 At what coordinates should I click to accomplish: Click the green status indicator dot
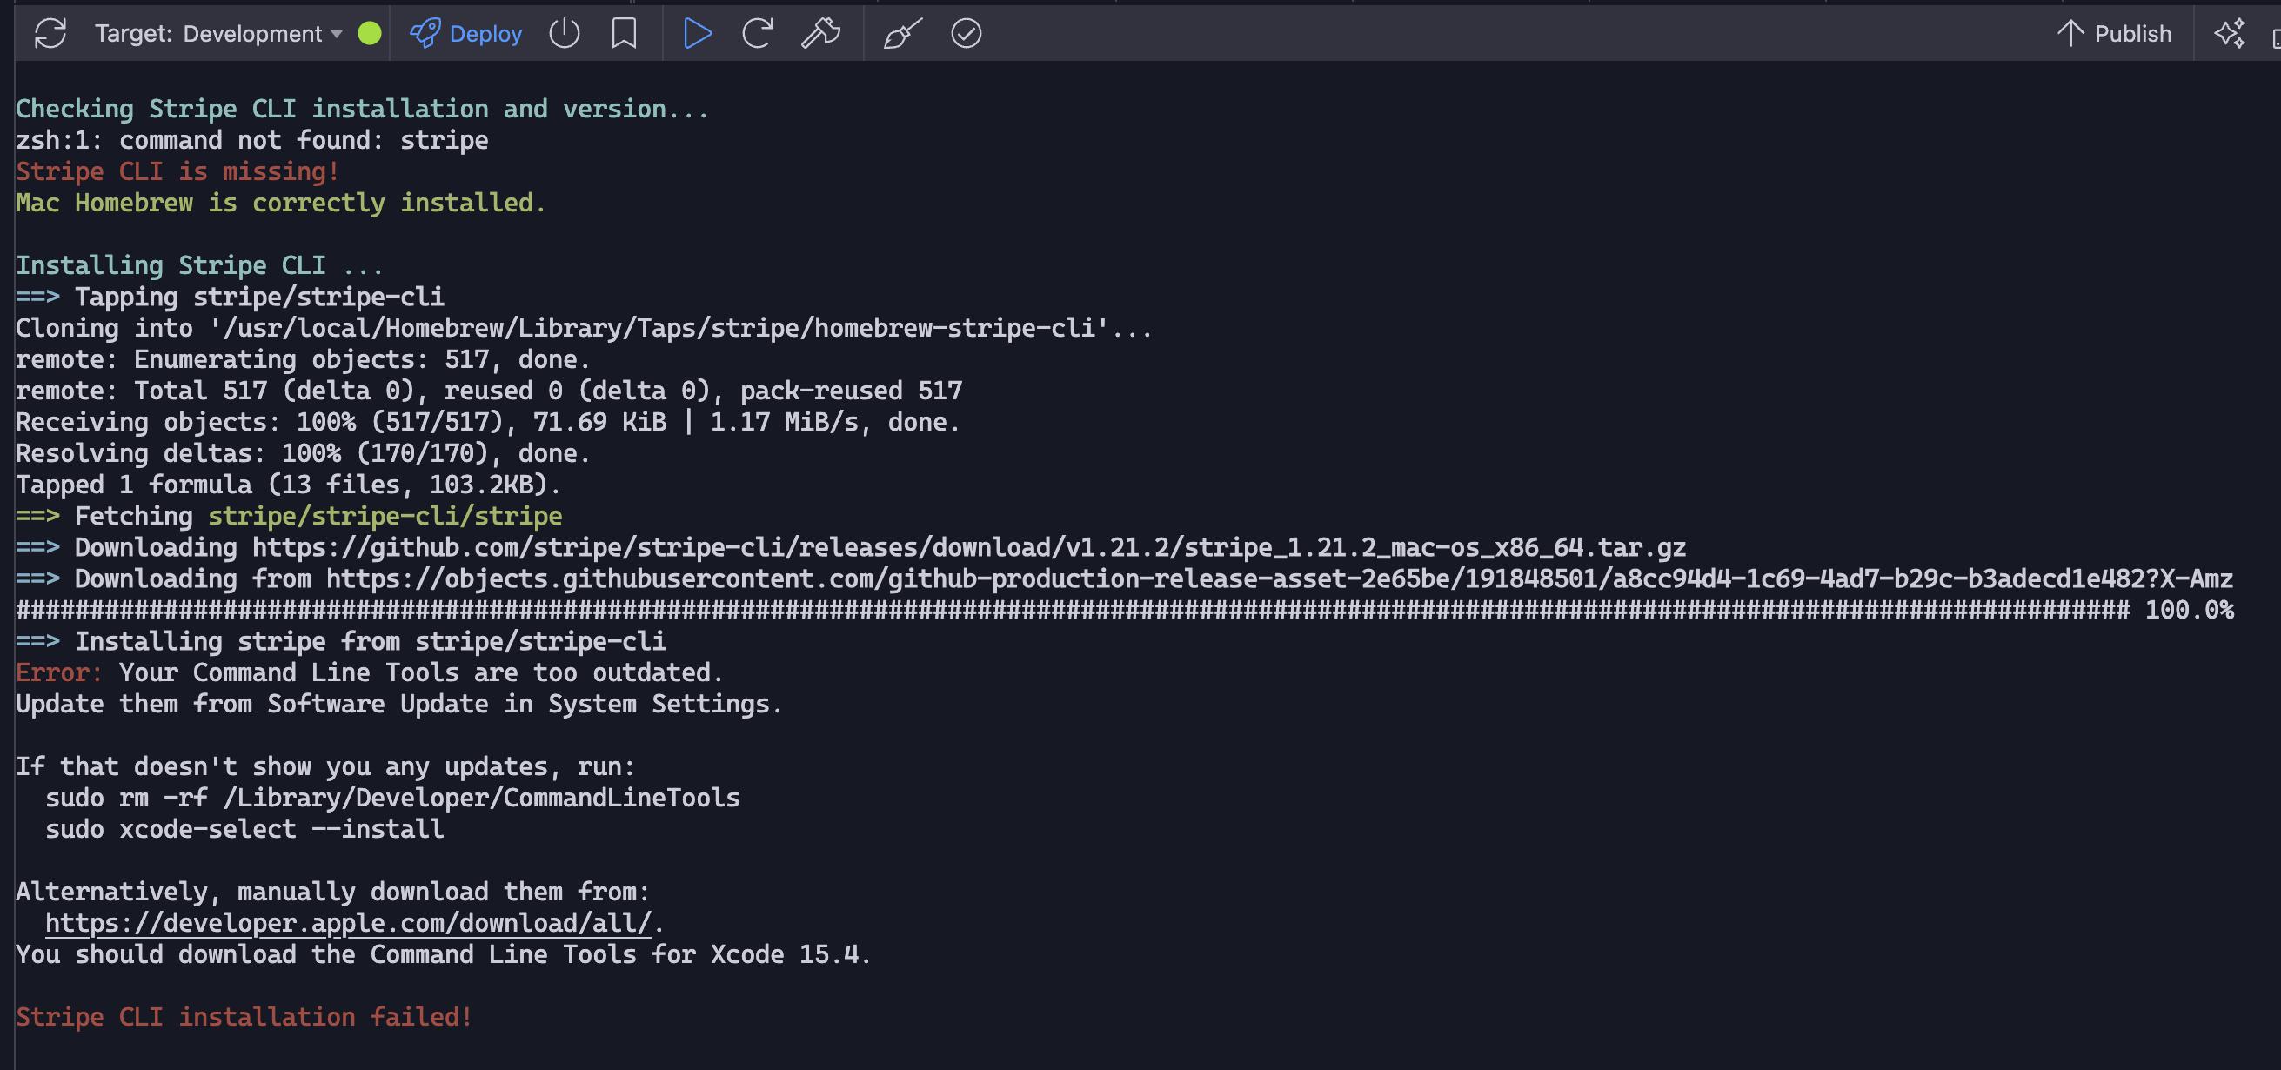tap(369, 34)
